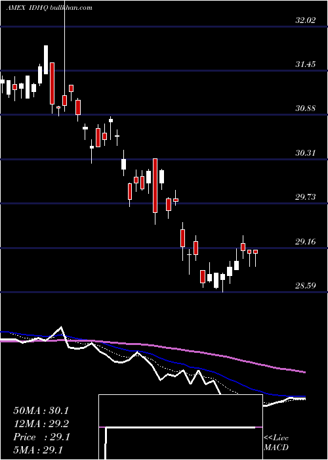Click the Live MACD label
The height and width of the screenshot is (460, 328).
click(276, 442)
